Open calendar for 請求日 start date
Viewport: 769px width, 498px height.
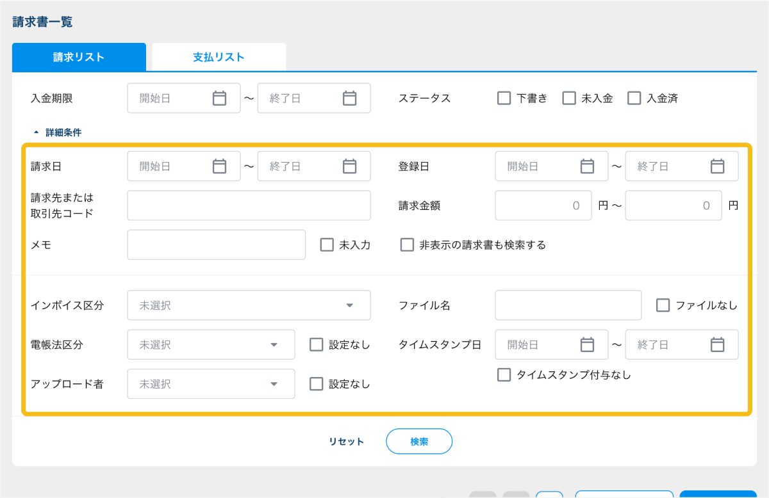pos(219,166)
